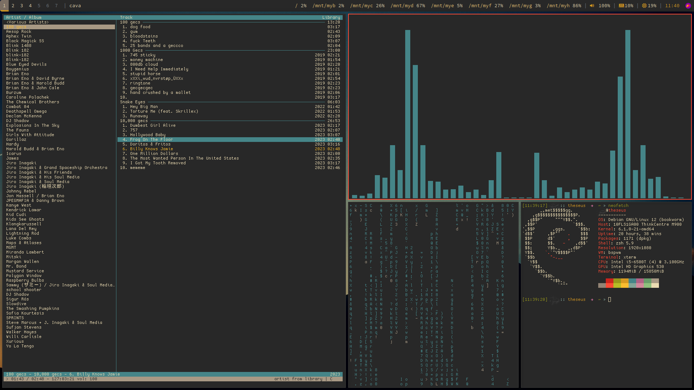Click the bright red neofetch color swatch
Screen dimensions: 694x390
(609, 285)
